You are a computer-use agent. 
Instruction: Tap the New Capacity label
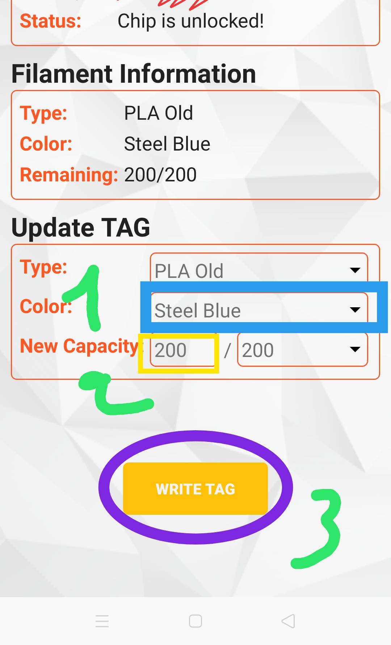point(80,346)
